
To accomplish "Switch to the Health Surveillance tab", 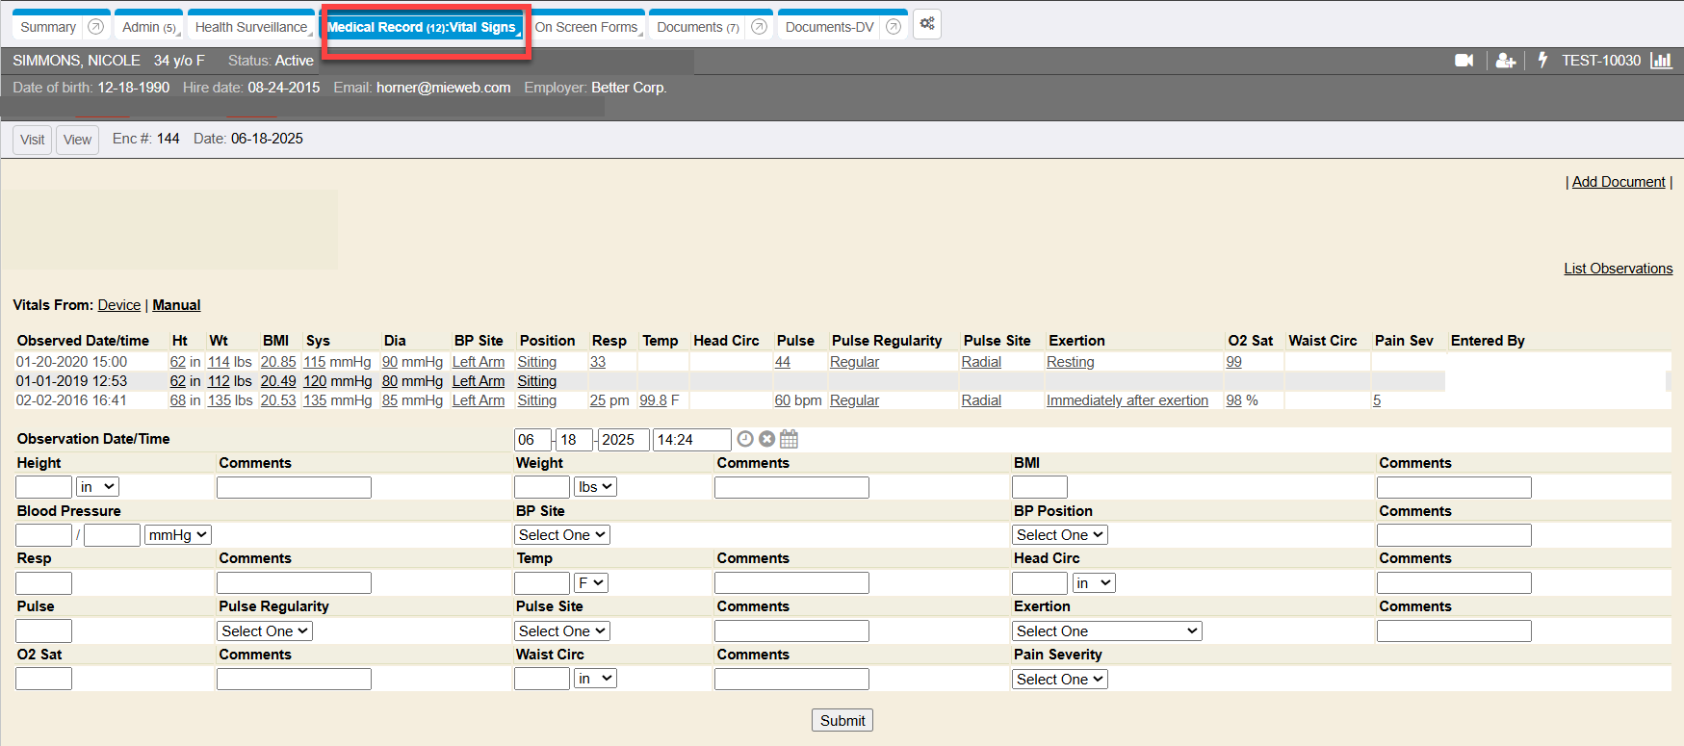I will click(x=251, y=27).
